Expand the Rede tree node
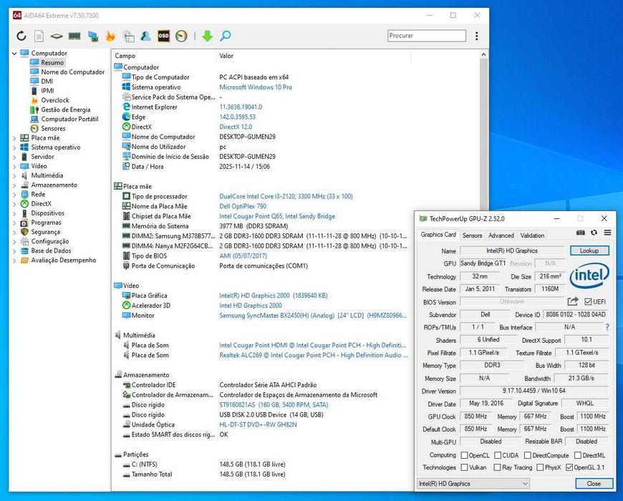The width and height of the screenshot is (623, 501). (x=14, y=195)
